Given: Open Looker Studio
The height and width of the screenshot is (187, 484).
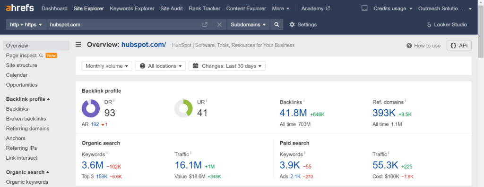Looking at the screenshot, I should 447,24.
